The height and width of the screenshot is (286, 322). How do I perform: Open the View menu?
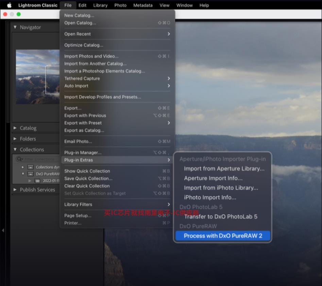click(165, 5)
